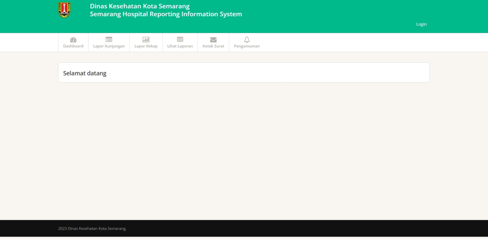Click the Kotak Surat envelope icon
This screenshot has width=488, height=239.
213,40
